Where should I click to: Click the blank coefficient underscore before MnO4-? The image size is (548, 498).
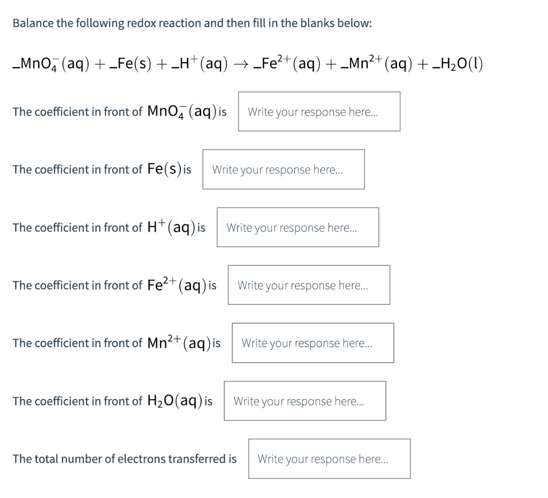click(15, 67)
